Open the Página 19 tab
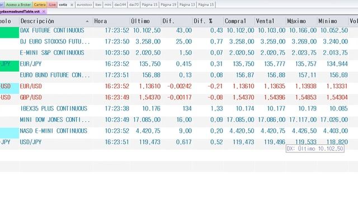The image size is (358, 201). pyautogui.click(x=168, y=4)
